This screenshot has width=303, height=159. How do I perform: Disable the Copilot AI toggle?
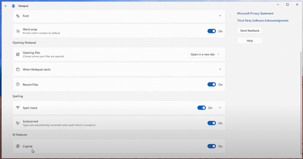[x=211, y=146]
